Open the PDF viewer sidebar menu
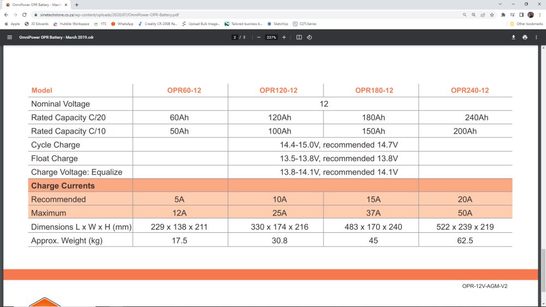This screenshot has height=307, width=546. [x=10, y=37]
